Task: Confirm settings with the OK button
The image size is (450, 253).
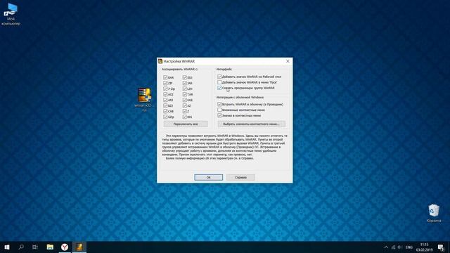Action: coord(208,177)
